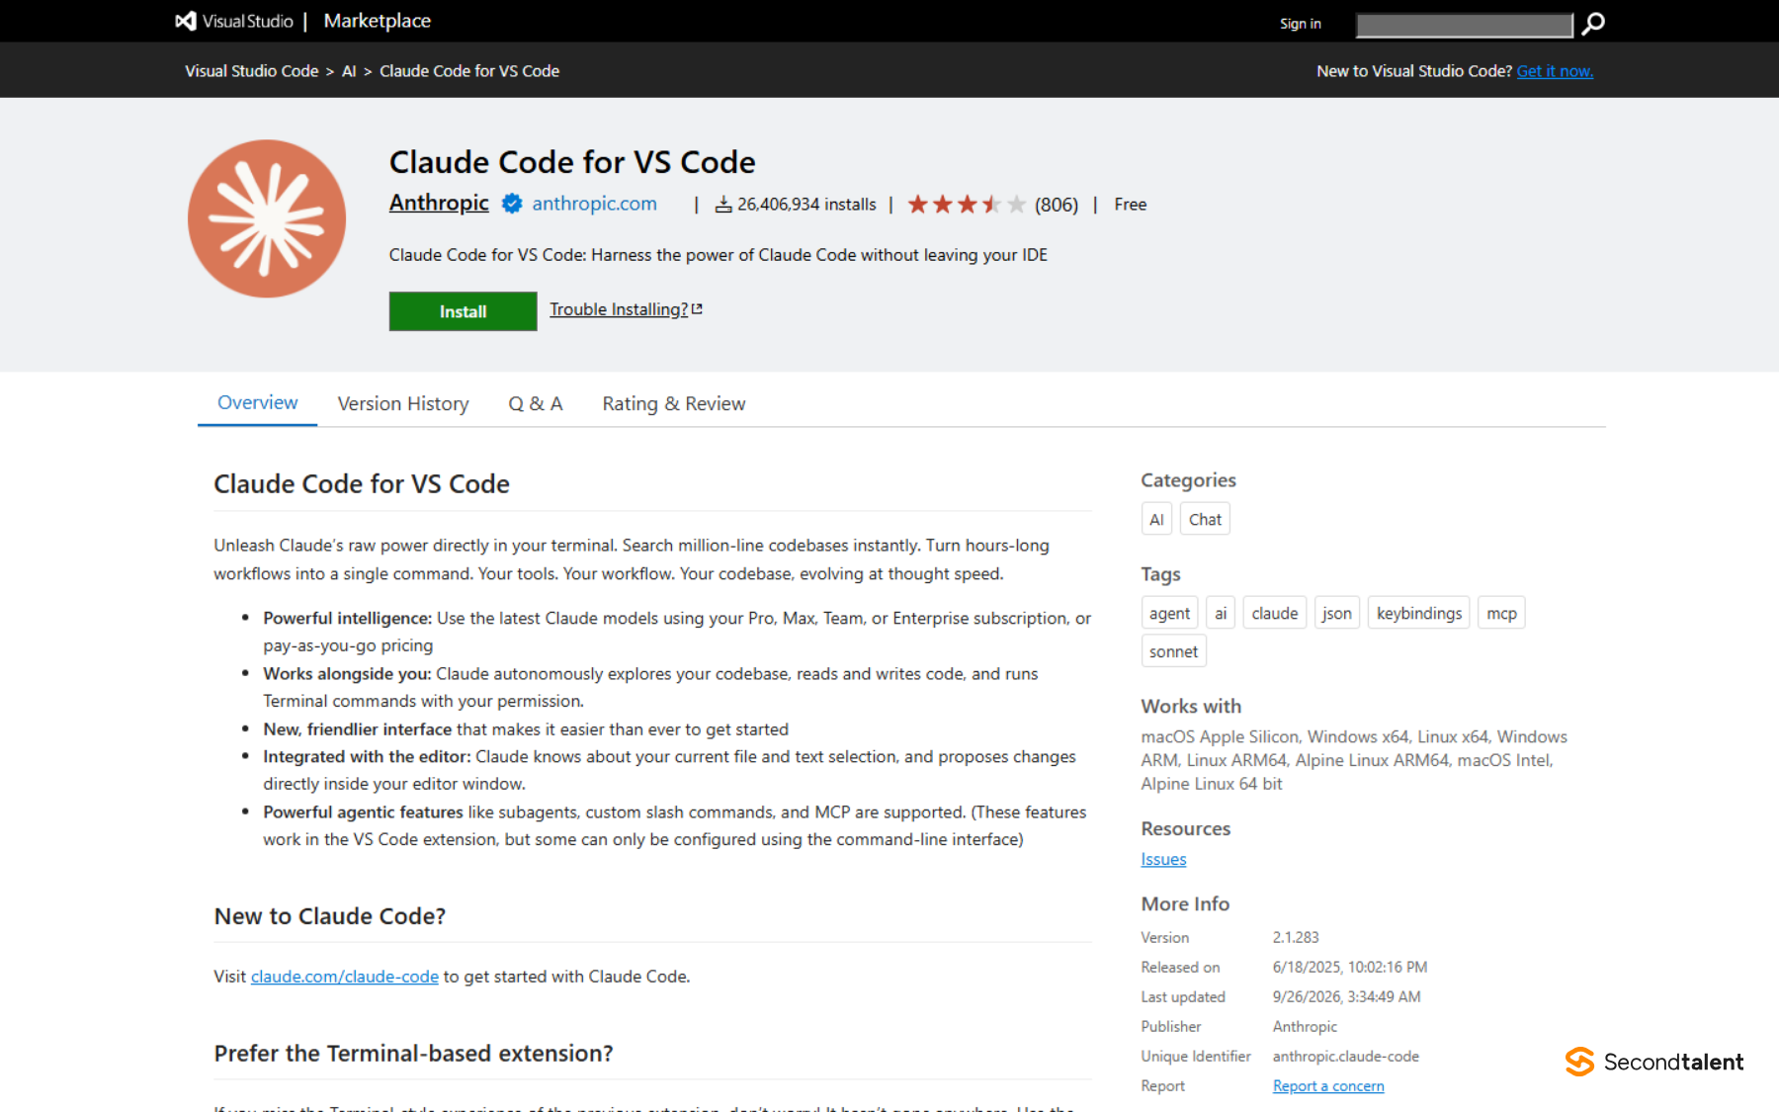1779x1112 pixels.
Task: Open the AI breadcrumb link
Action: 349,71
